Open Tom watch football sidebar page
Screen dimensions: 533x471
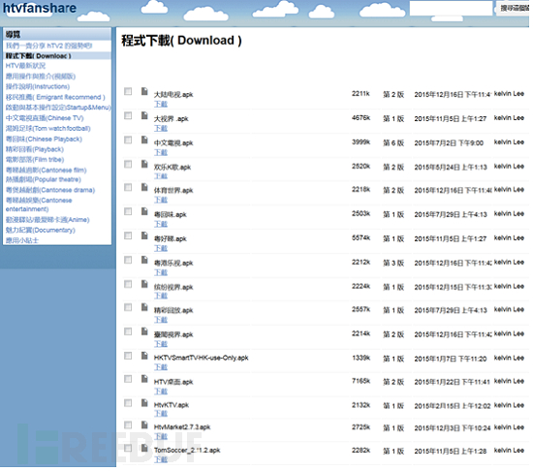tap(47, 129)
